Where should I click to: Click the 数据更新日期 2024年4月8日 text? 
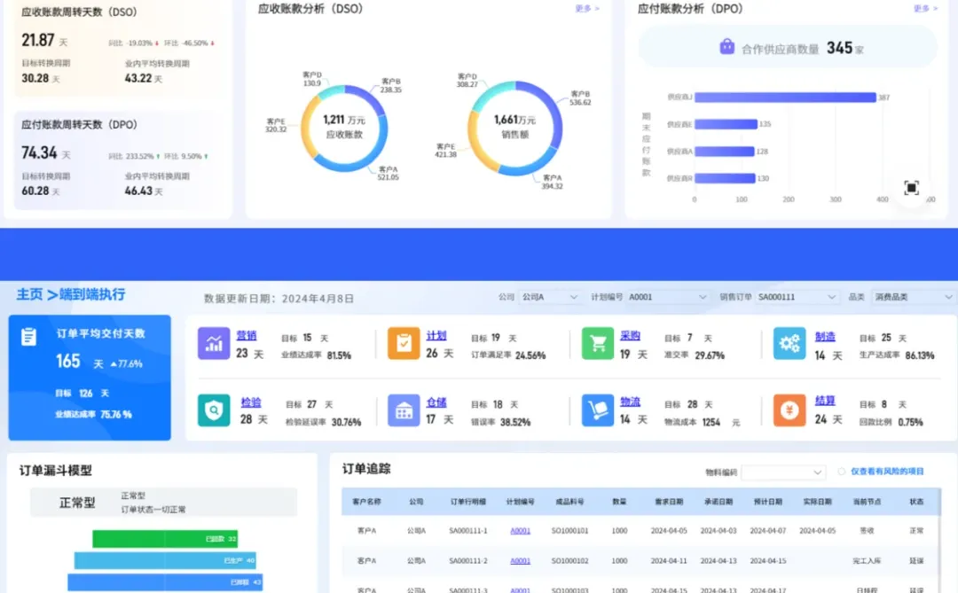279,299
